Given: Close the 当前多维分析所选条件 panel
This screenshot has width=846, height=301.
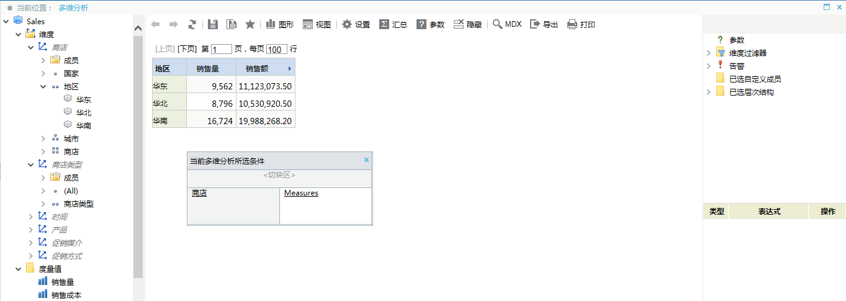Looking at the screenshot, I should click(366, 160).
